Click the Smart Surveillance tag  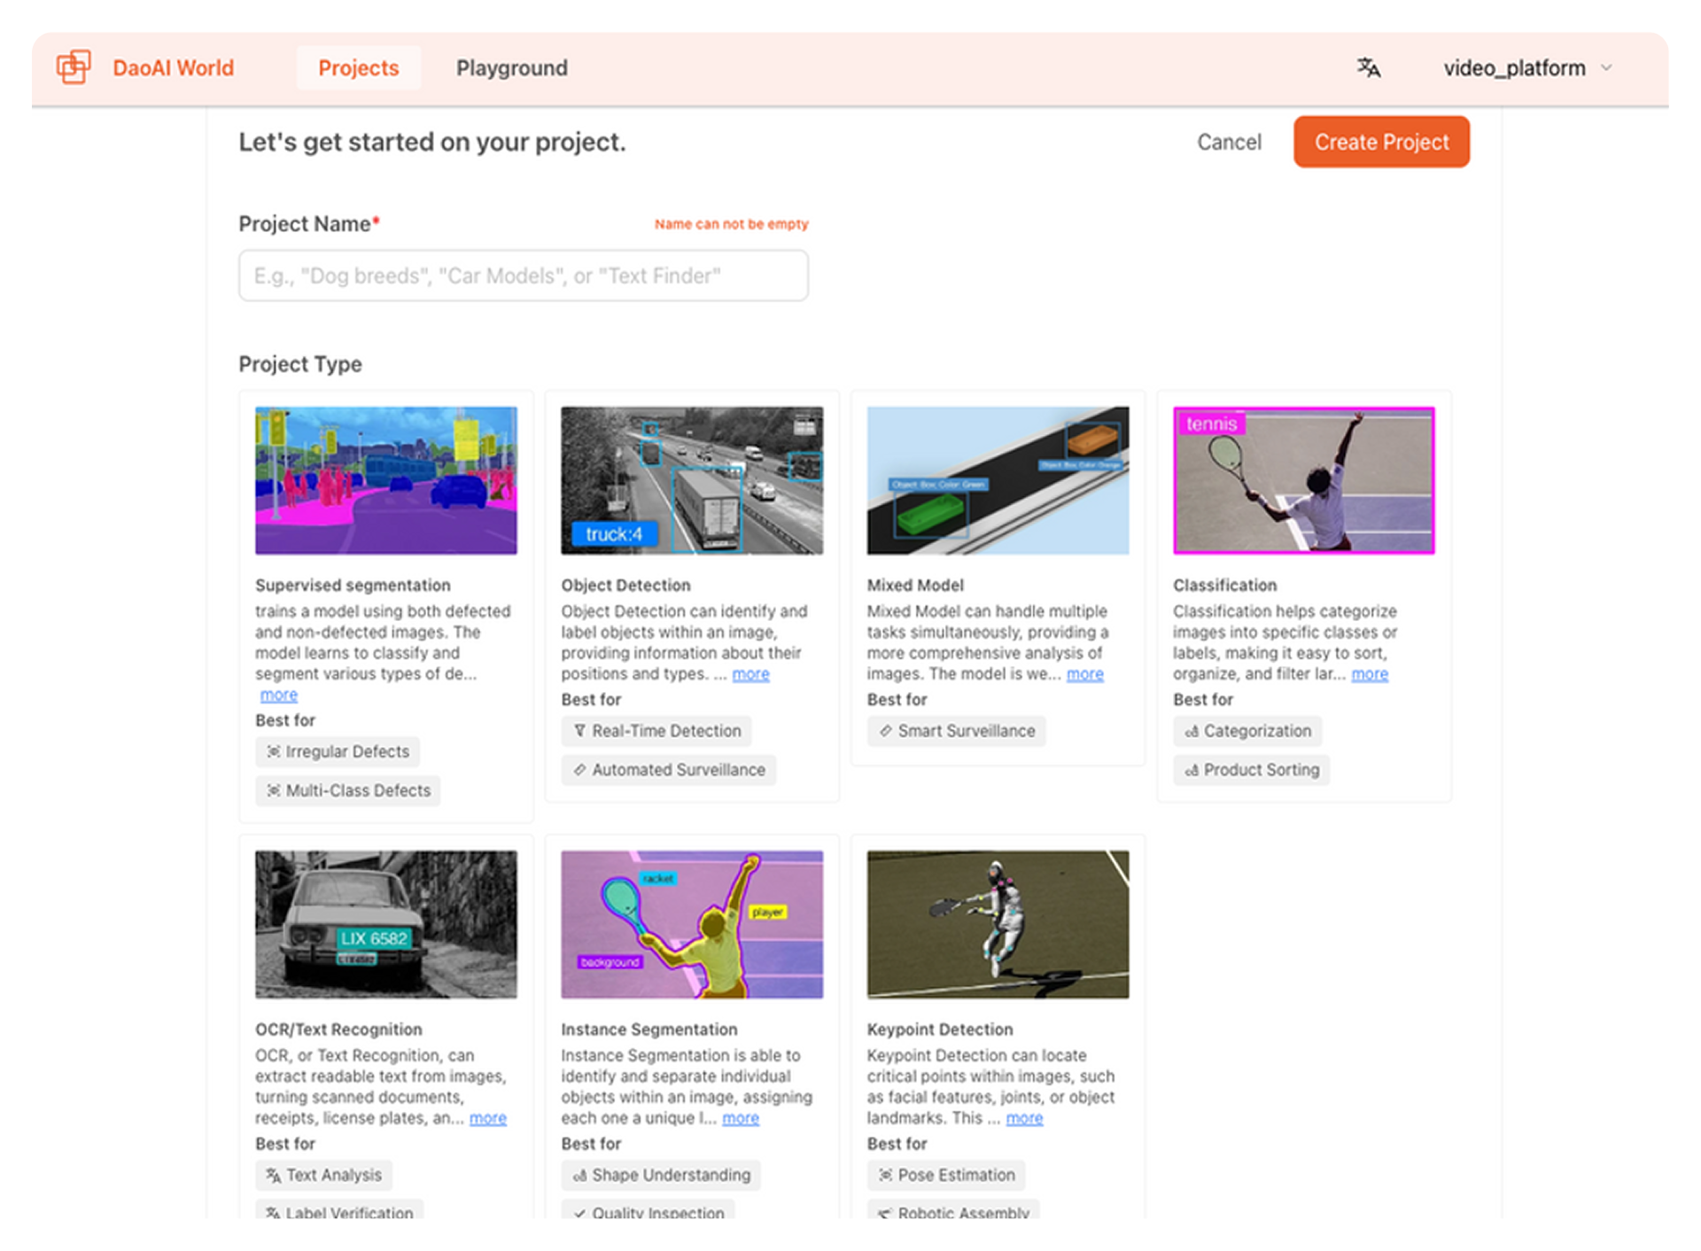point(957,731)
